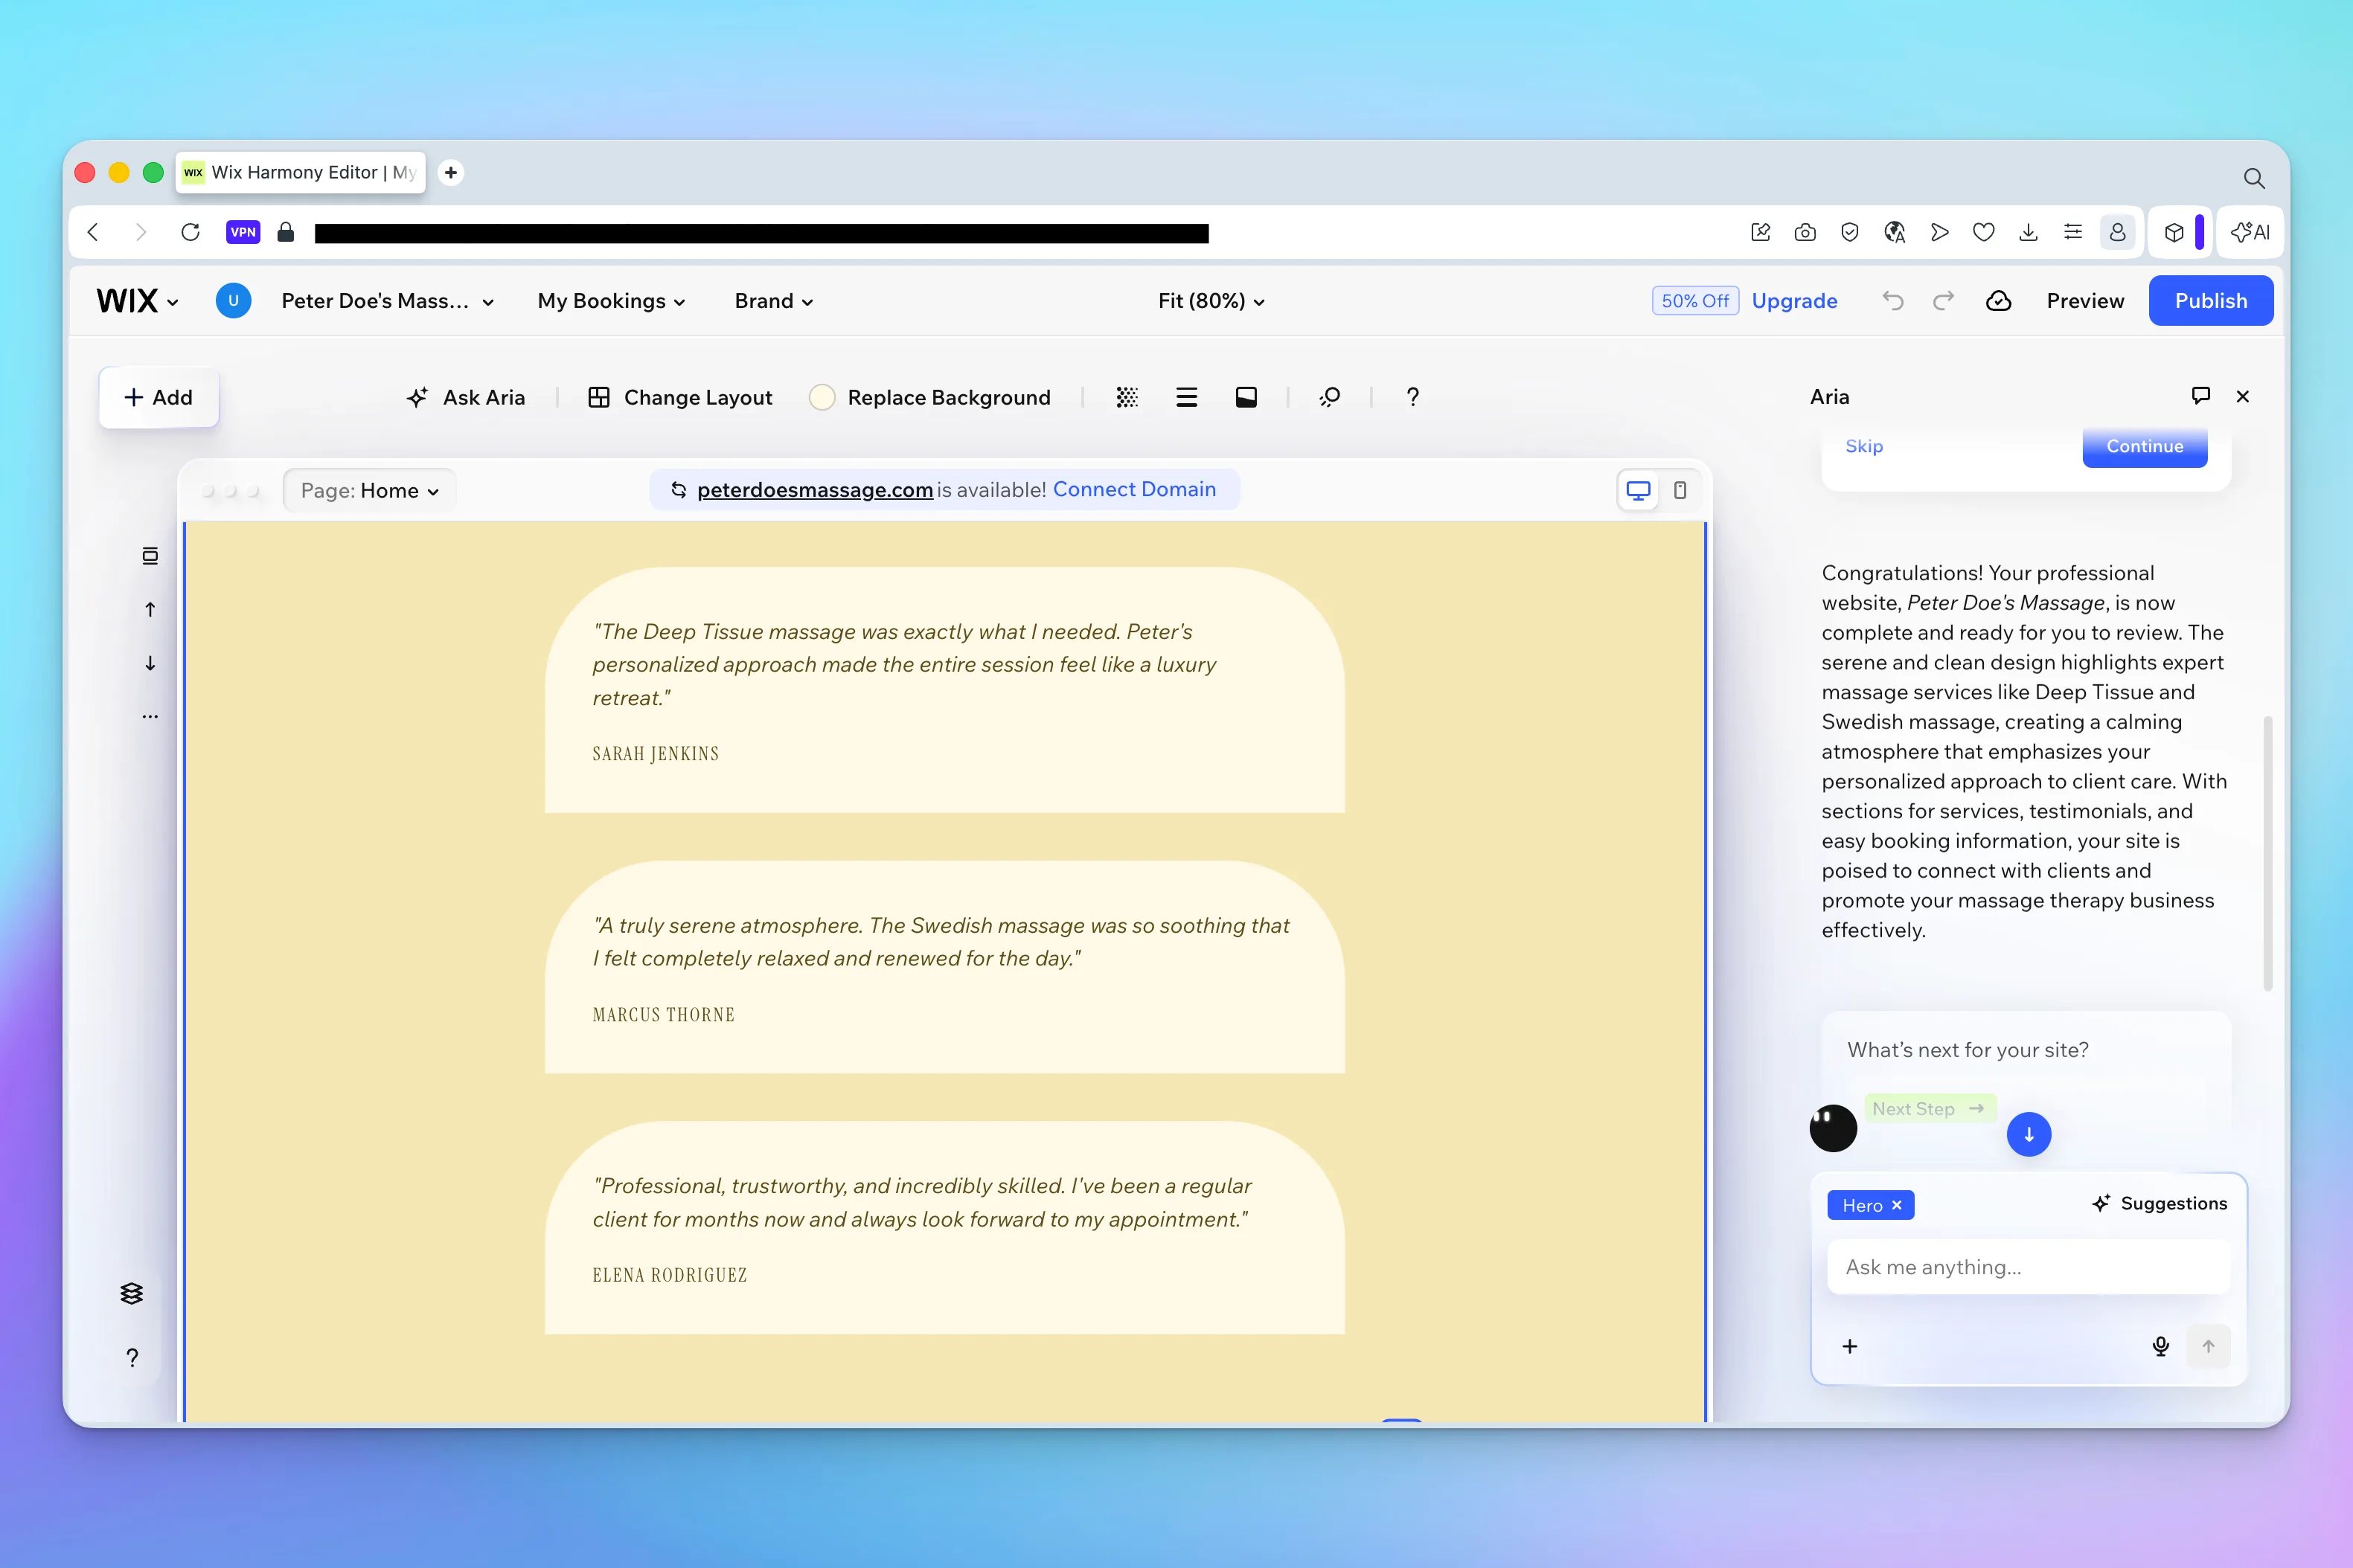Click the VPN badge in address bar

click(x=243, y=232)
